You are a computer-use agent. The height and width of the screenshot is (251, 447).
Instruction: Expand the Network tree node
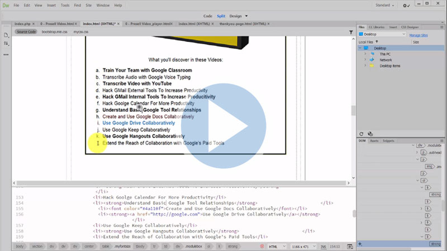click(364, 60)
